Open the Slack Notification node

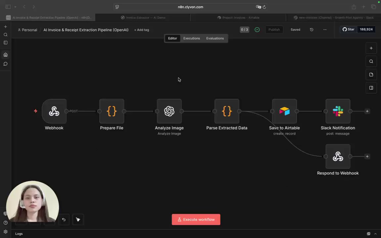coord(338,111)
